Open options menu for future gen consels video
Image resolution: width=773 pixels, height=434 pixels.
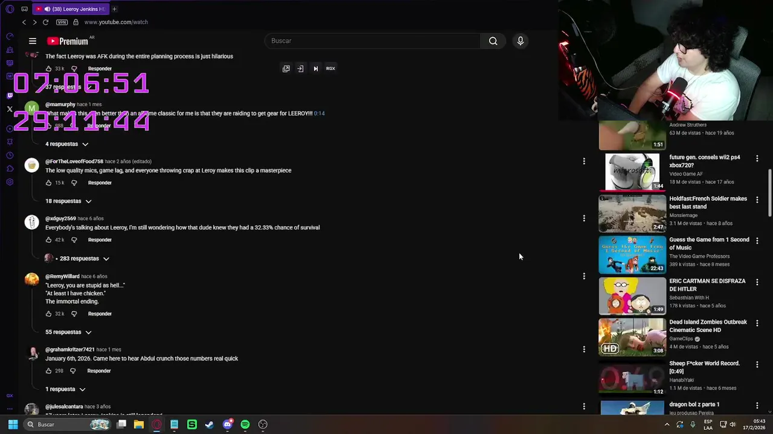point(757,158)
